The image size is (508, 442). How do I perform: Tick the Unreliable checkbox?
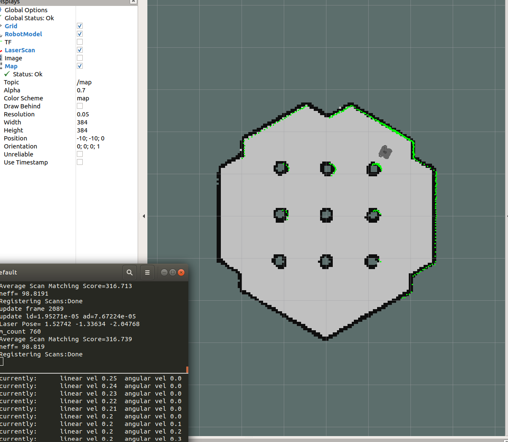pyautogui.click(x=80, y=154)
